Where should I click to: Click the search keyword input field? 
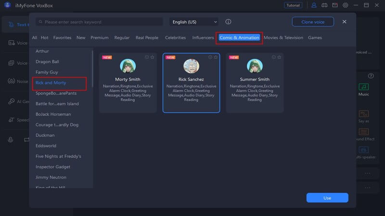pyautogui.click(x=99, y=22)
